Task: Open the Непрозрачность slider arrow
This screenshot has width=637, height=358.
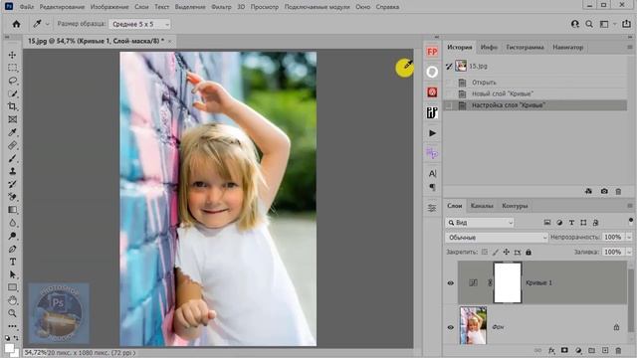Action: (x=629, y=238)
